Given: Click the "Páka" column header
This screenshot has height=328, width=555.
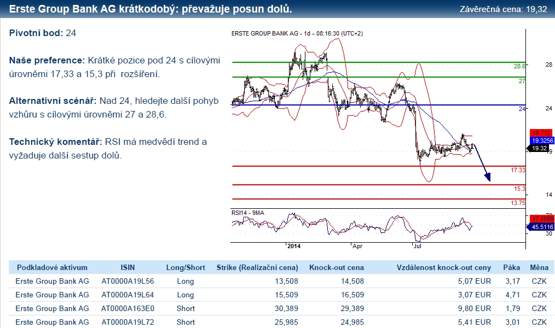Looking at the screenshot, I should click(x=511, y=267).
